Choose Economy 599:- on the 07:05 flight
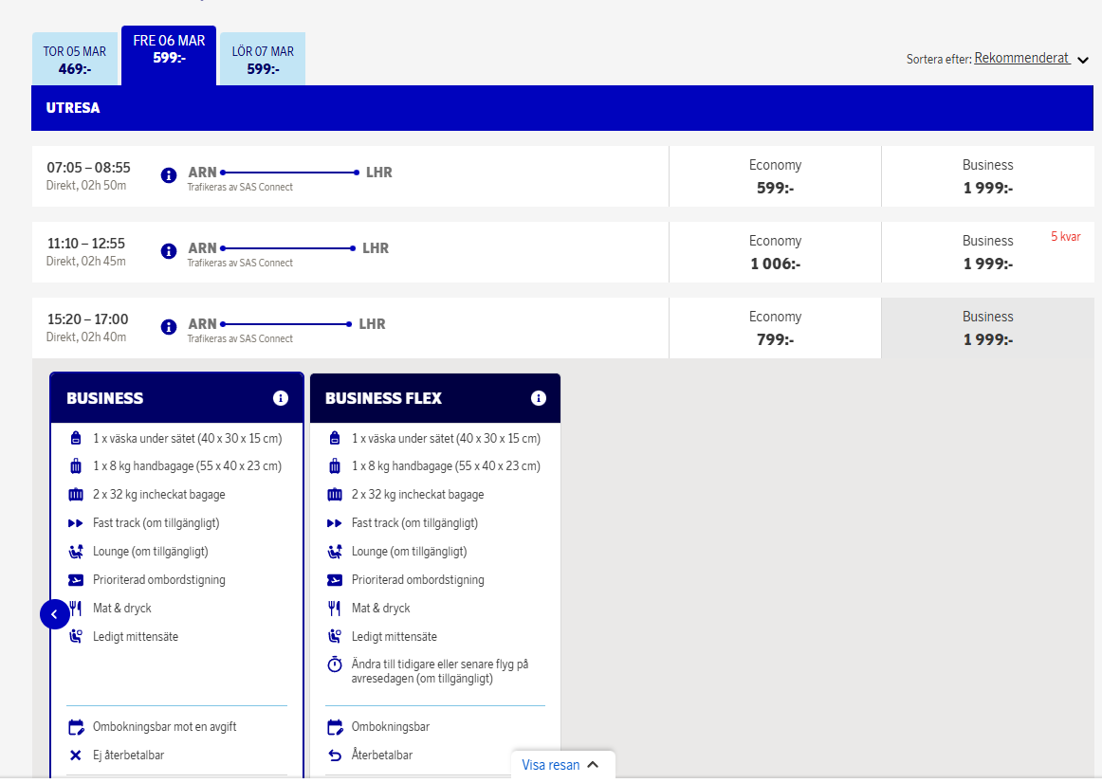 click(x=775, y=176)
